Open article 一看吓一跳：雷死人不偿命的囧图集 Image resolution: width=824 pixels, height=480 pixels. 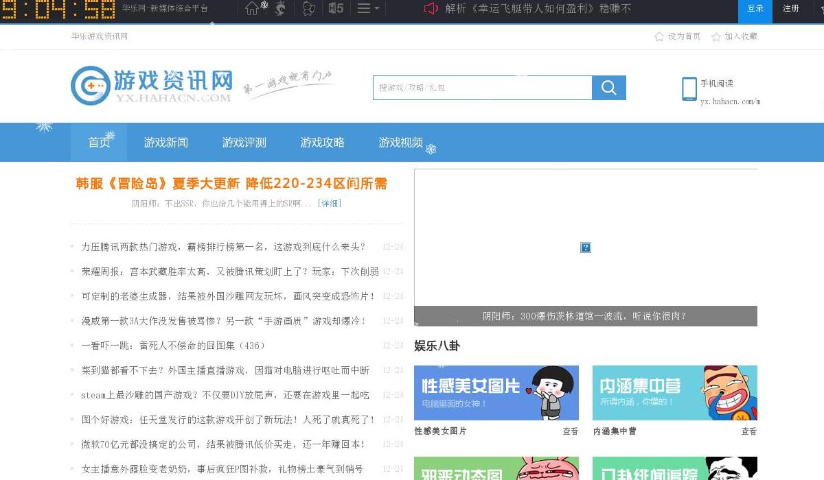tap(173, 346)
